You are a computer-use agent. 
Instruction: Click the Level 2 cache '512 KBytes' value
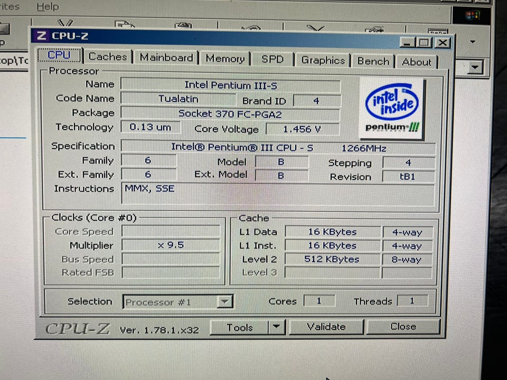(x=332, y=259)
